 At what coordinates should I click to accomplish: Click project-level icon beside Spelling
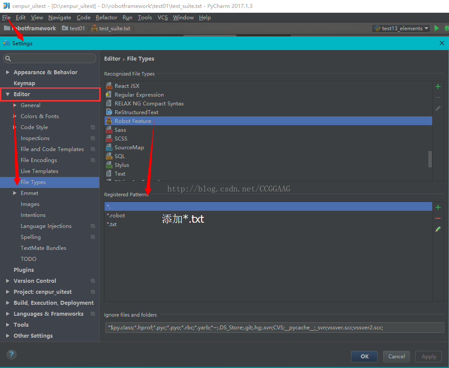click(x=93, y=237)
